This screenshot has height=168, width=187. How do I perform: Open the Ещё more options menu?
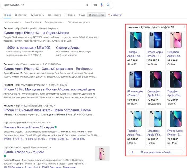pos(82,15)
